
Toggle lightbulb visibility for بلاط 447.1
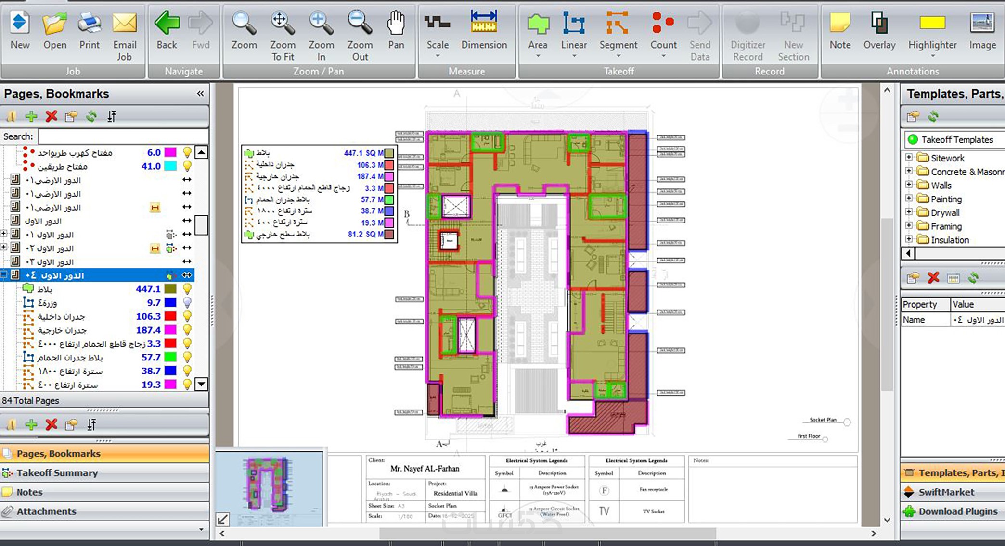(187, 289)
